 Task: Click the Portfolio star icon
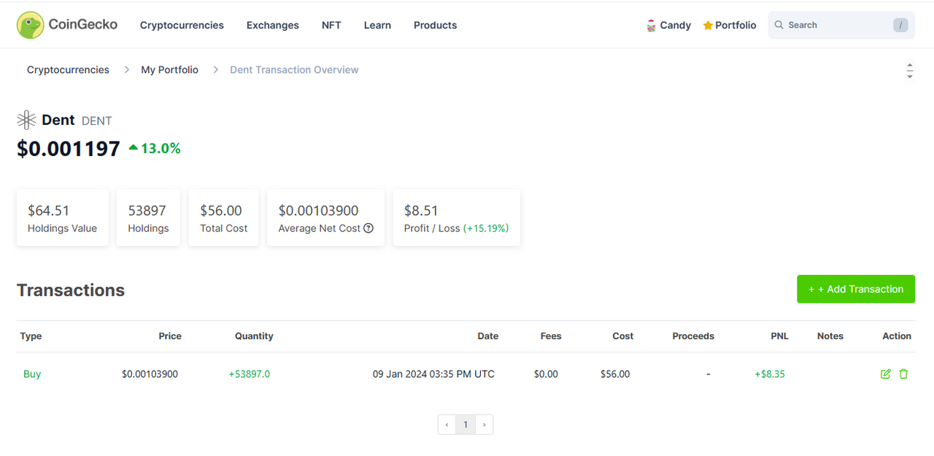[708, 26]
